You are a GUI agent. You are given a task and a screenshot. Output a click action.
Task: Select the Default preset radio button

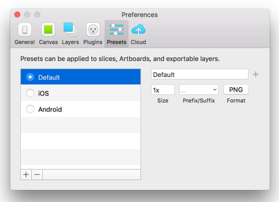(30, 77)
